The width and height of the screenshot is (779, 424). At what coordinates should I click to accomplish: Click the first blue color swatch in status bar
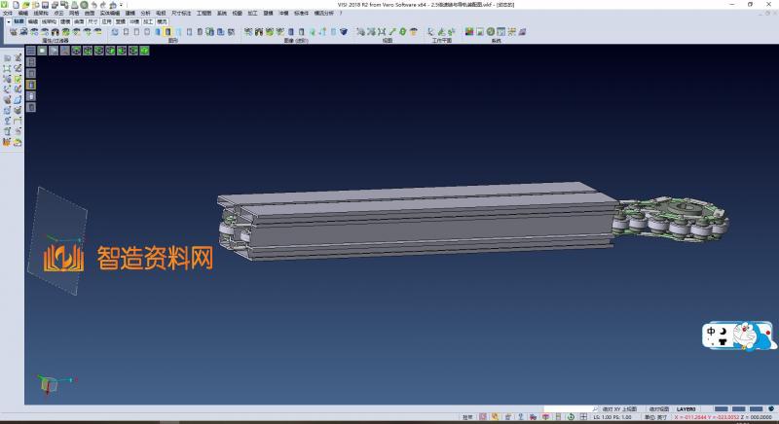722,409
